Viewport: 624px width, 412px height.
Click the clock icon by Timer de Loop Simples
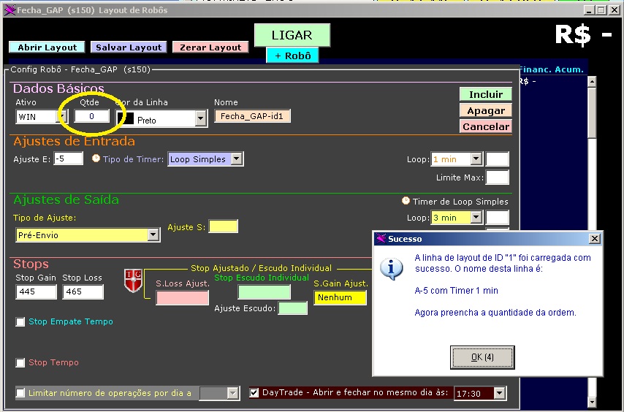coord(406,201)
